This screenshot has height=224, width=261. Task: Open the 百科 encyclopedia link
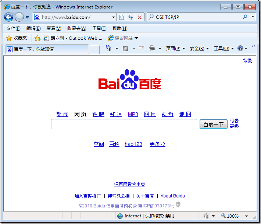114,144
